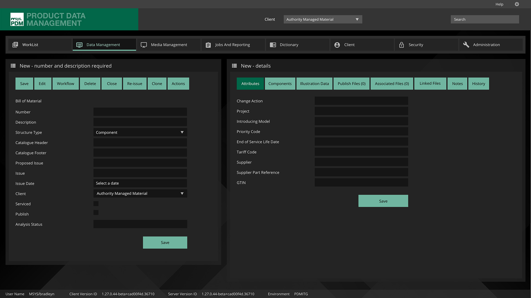Expand the Client dropdown in the form

click(x=140, y=193)
